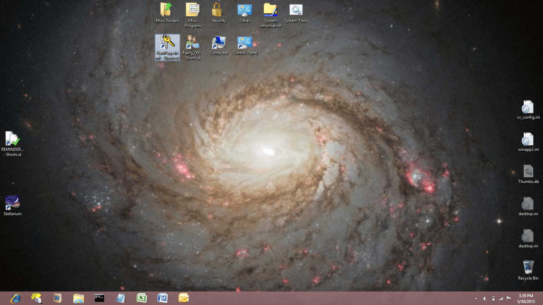Viewport: 543px width, 305px height.
Task: Click the Misc. Programs desktop icon
Action: [193, 10]
